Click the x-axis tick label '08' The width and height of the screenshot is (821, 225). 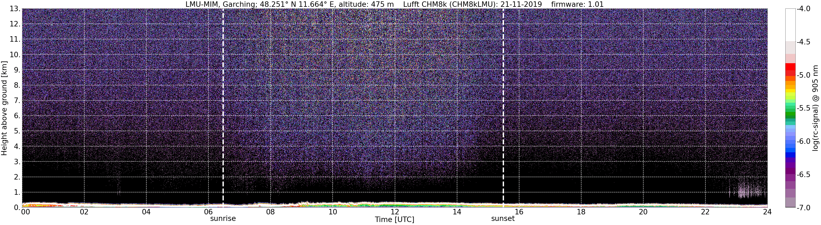pos(271,212)
